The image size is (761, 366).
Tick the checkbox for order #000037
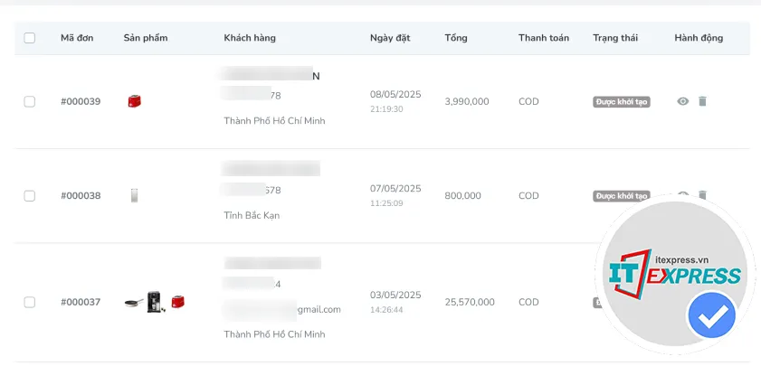[x=30, y=302]
